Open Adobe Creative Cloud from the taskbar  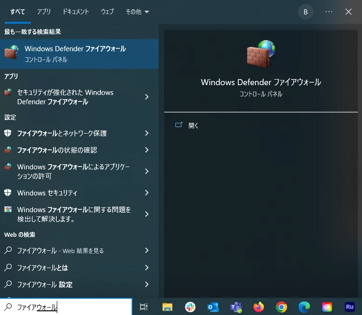327,307
